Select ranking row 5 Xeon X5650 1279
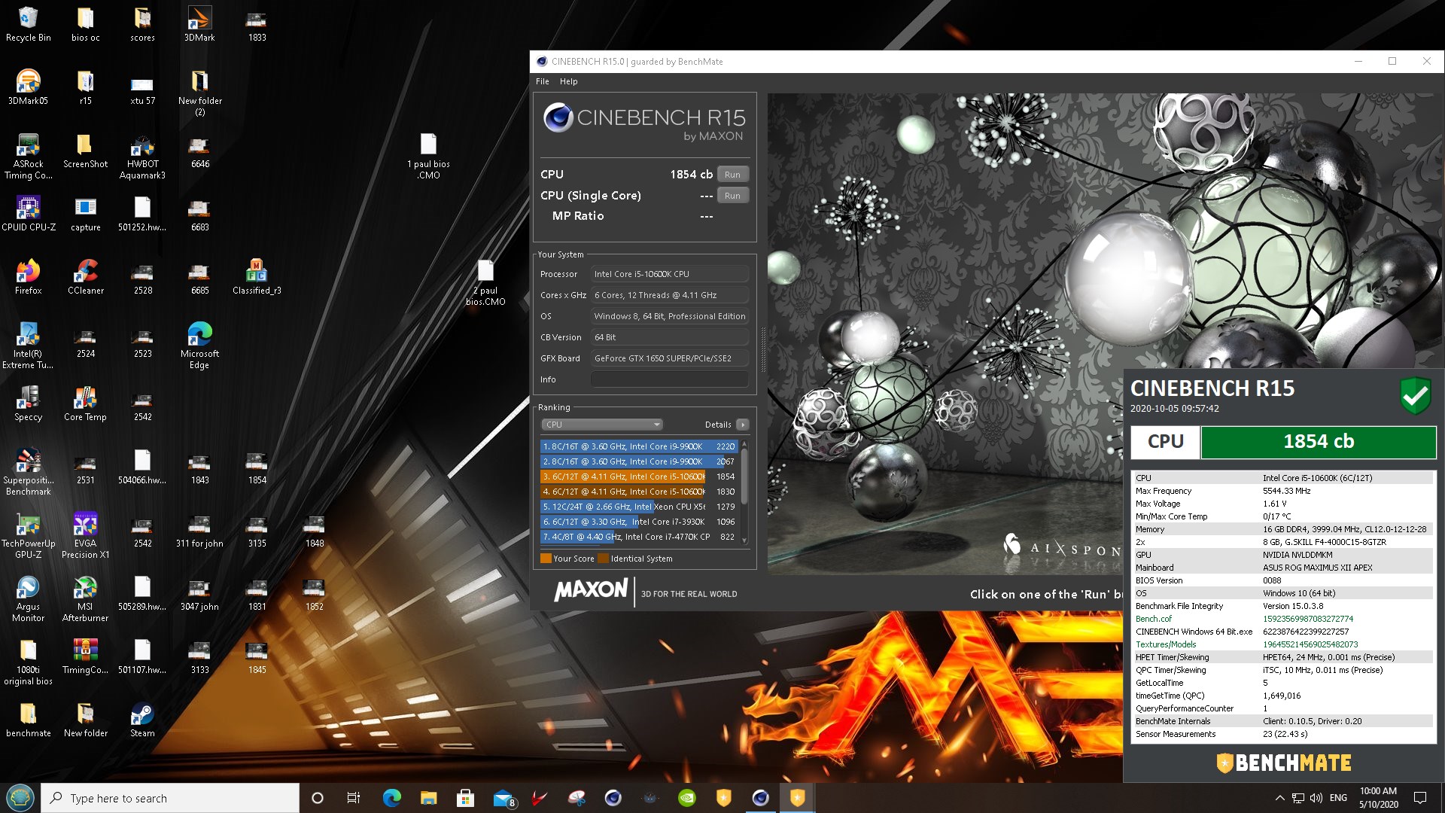1445x813 pixels. 639,507
